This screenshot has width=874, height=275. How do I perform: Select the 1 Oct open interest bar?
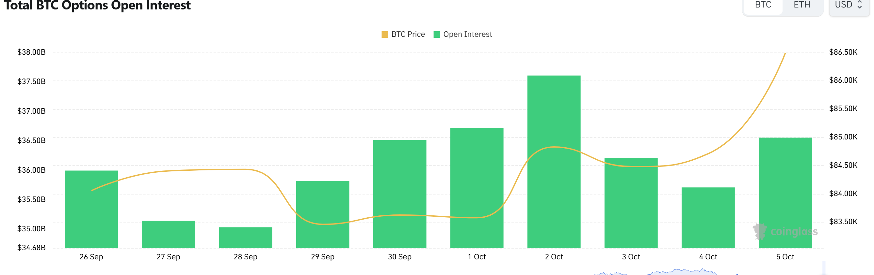[477, 188]
